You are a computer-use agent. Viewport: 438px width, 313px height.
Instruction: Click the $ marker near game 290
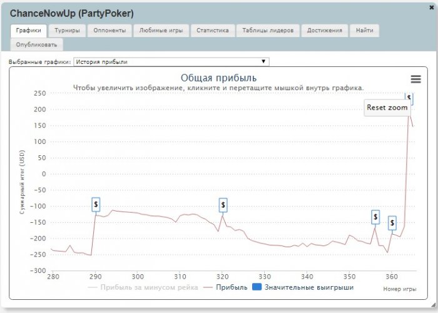pos(96,205)
